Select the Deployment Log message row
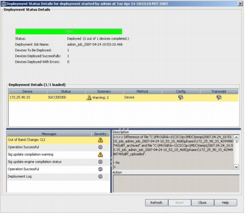The height and width of the screenshot is (214, 245). coord(58,176)
